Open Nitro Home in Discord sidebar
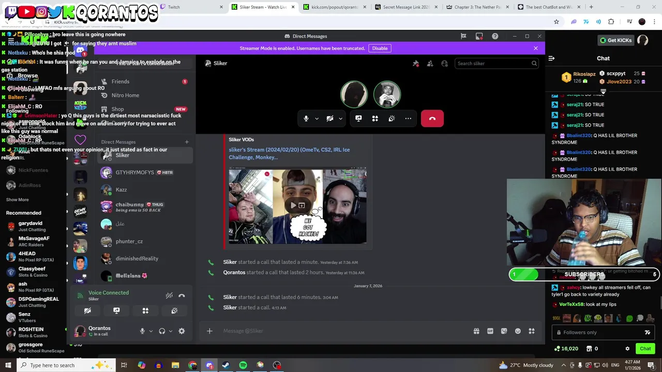Viewport: 662px width, 372px height. pos(144,95)
